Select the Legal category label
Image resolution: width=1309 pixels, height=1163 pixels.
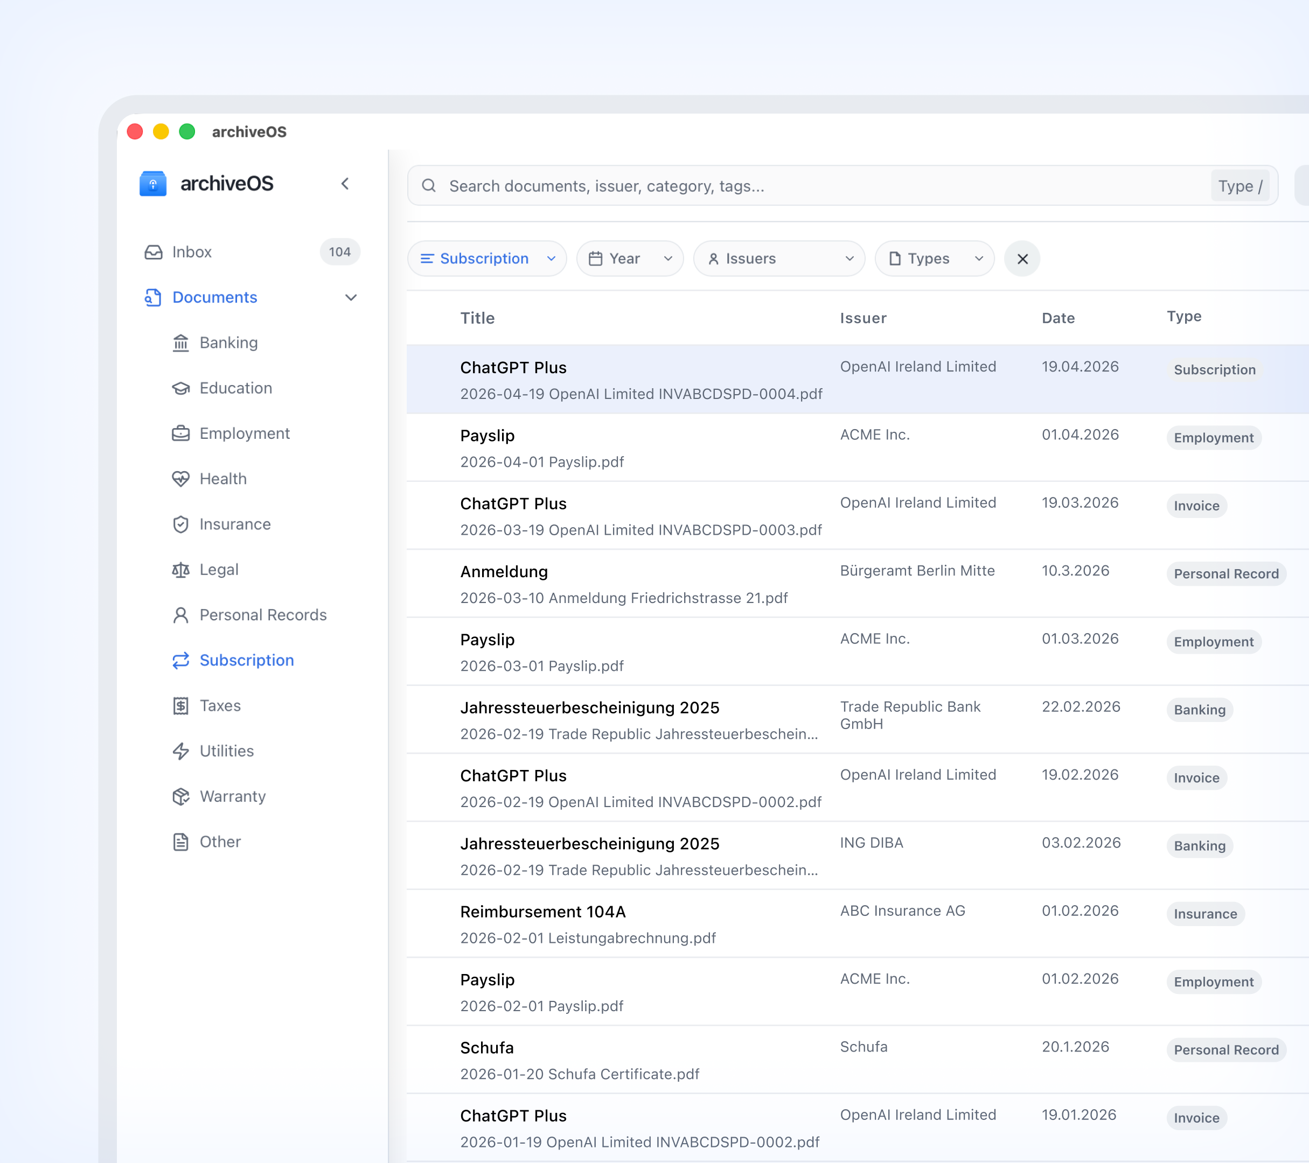pos(219,570)
